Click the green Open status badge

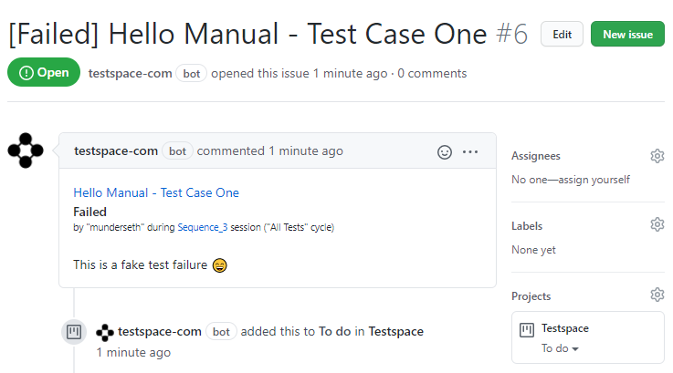(44, 72)
